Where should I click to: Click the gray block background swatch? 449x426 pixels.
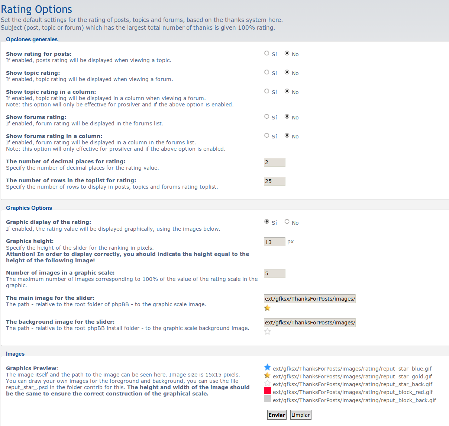tap(267, 399)
